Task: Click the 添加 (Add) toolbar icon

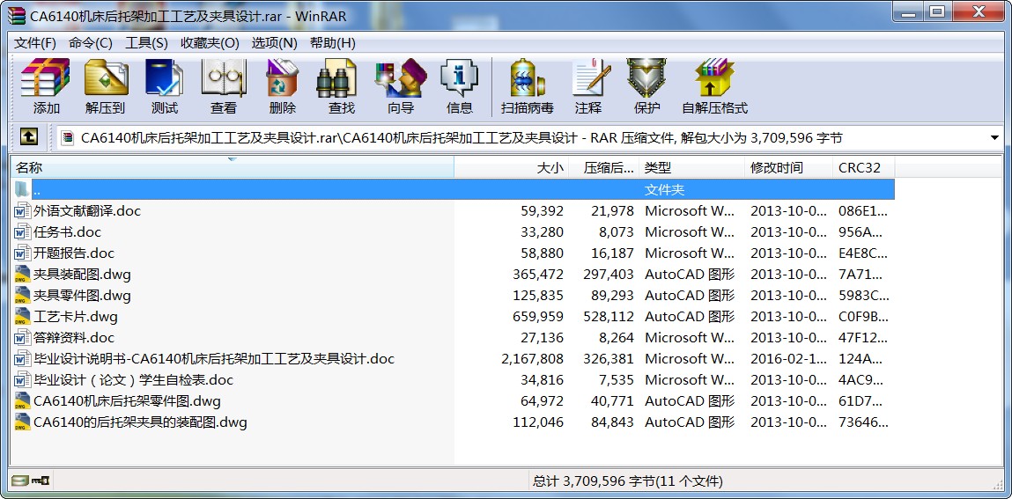Action: 46,87
